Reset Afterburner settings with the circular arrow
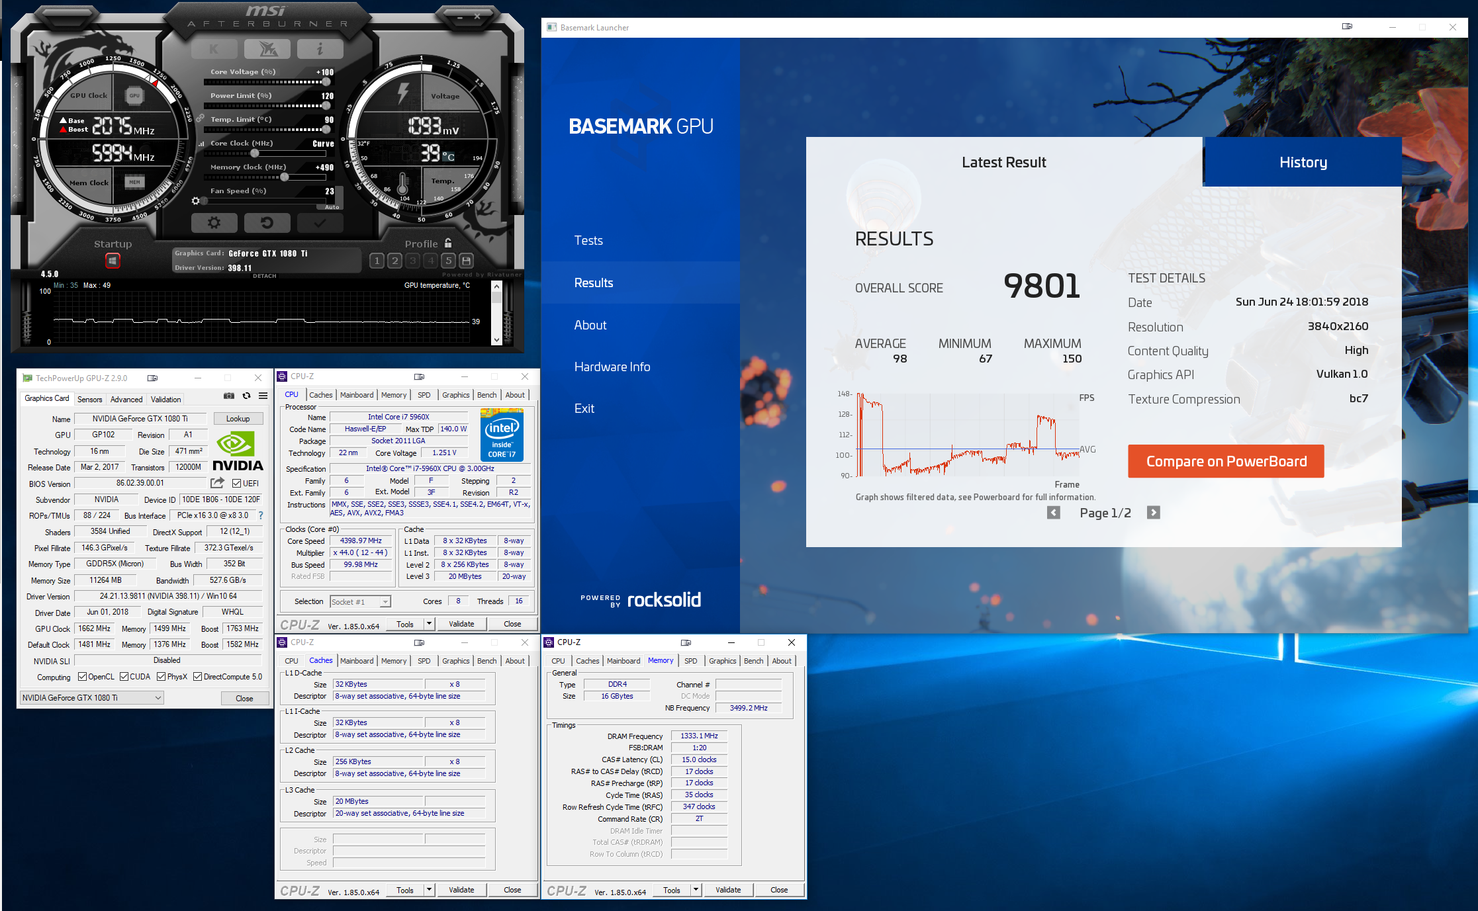 pyautogui.click(x=267, y=223)
